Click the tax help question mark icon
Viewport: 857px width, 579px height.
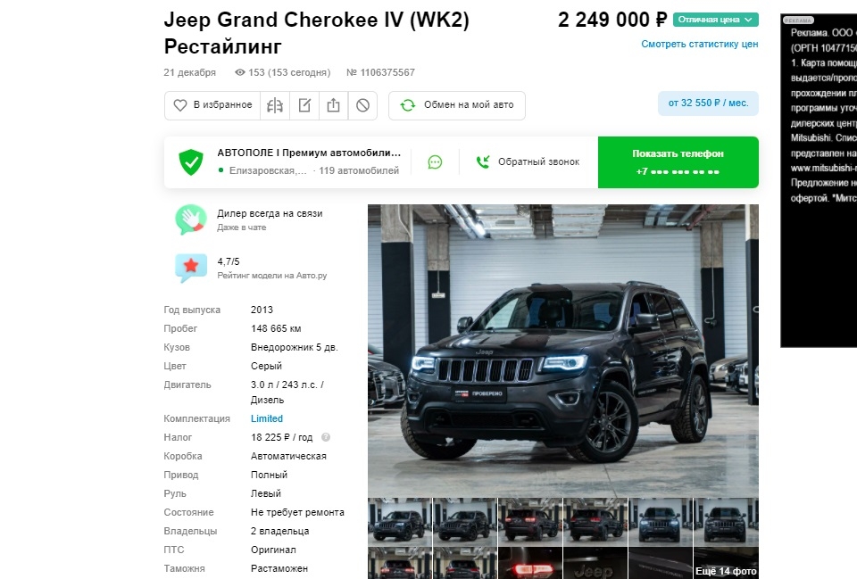[x=326, y=437]
